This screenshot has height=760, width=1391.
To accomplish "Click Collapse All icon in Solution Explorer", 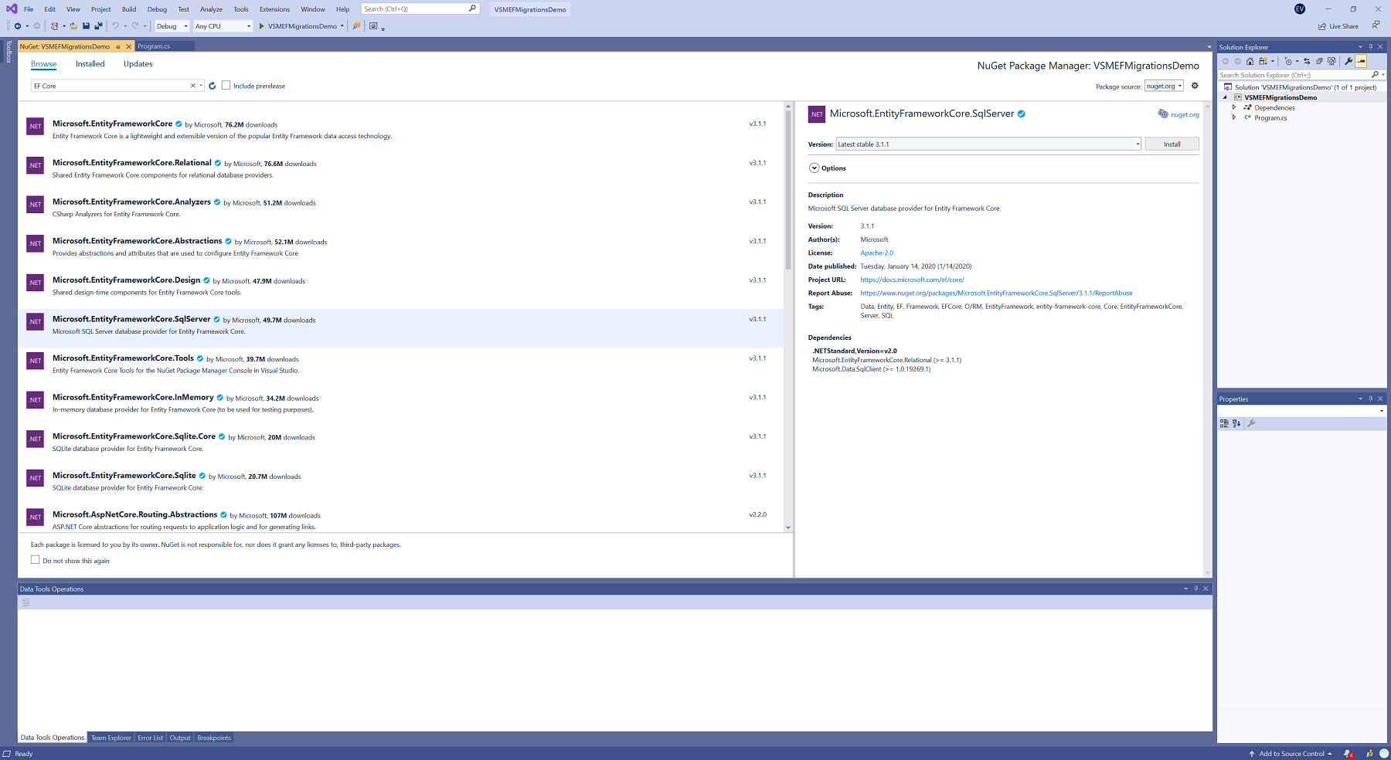I will pos(1319,61).
